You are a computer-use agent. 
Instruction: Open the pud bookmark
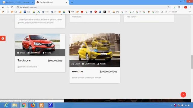155,12
